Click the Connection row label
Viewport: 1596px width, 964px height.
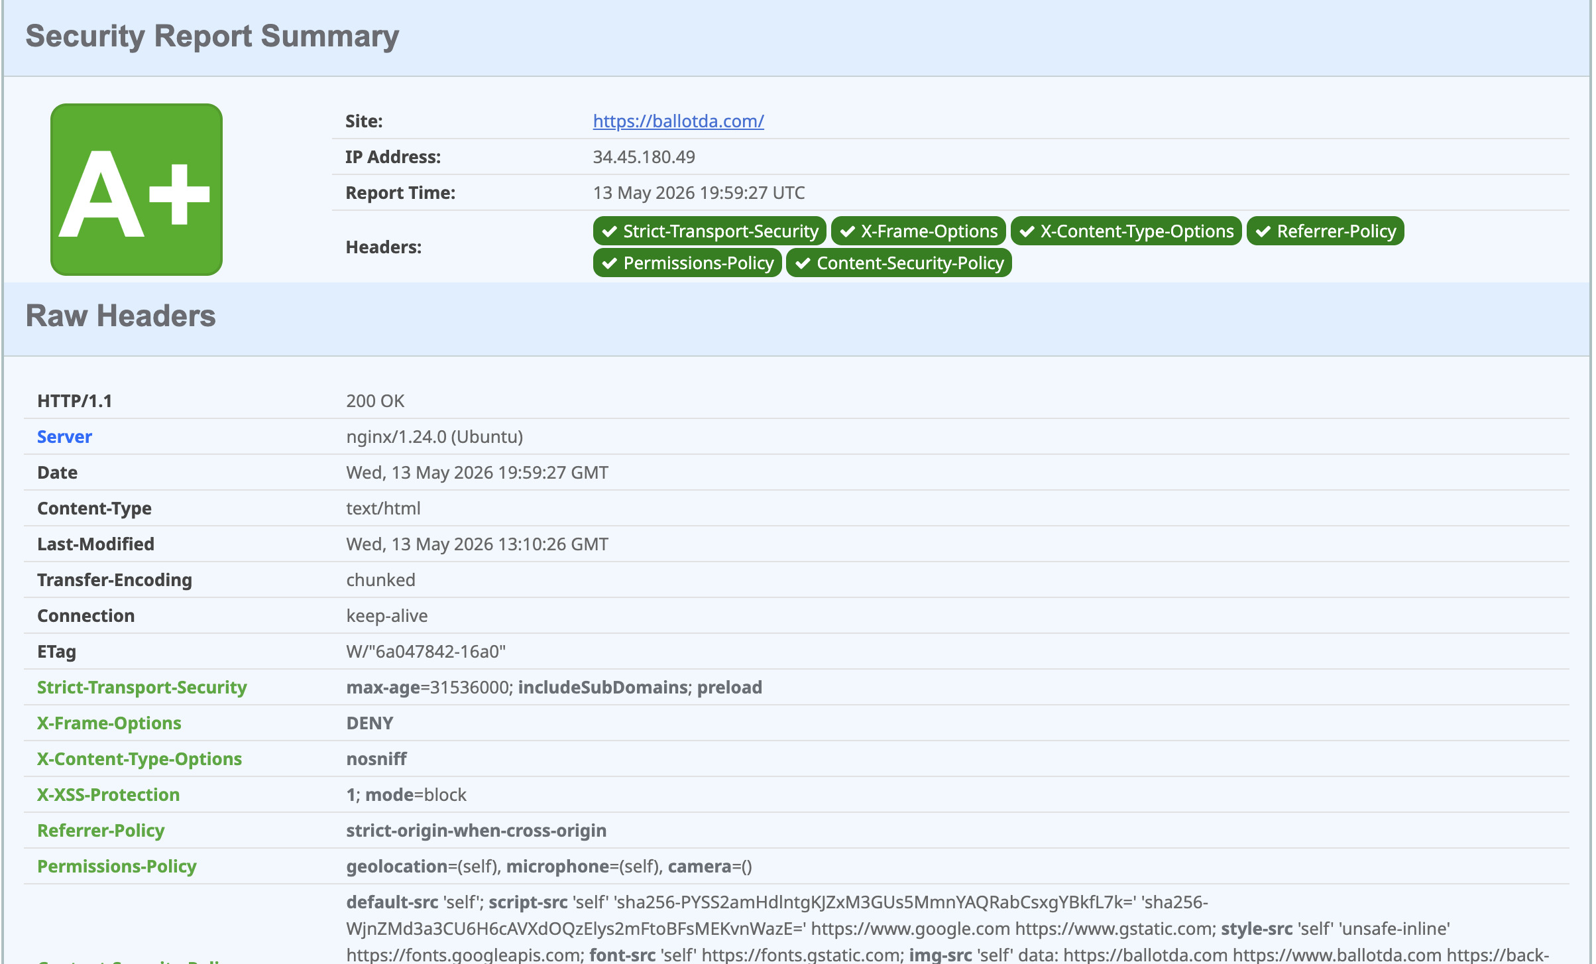pos(85,616)
